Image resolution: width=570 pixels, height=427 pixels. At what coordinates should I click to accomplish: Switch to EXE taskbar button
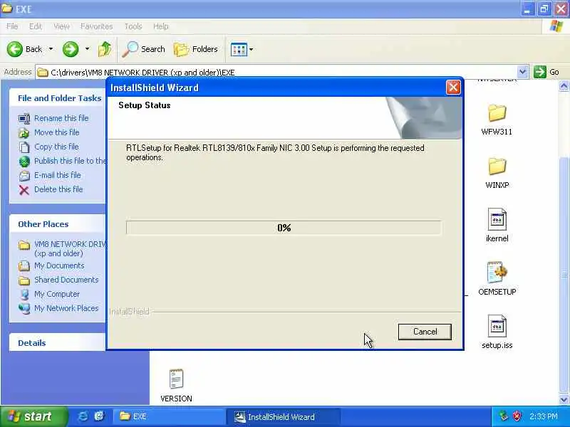[x=169, y=416]
